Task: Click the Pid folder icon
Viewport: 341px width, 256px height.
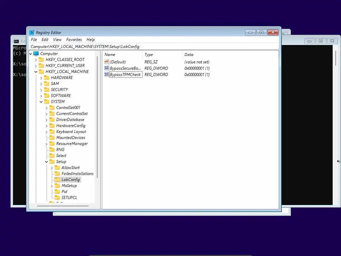Action: point(57,191)
